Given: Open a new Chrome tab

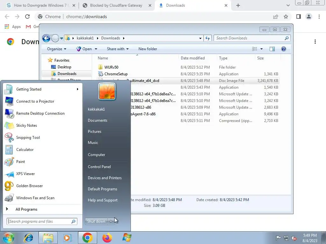Looking at the screenshot, I should click(x=238, y=5).
